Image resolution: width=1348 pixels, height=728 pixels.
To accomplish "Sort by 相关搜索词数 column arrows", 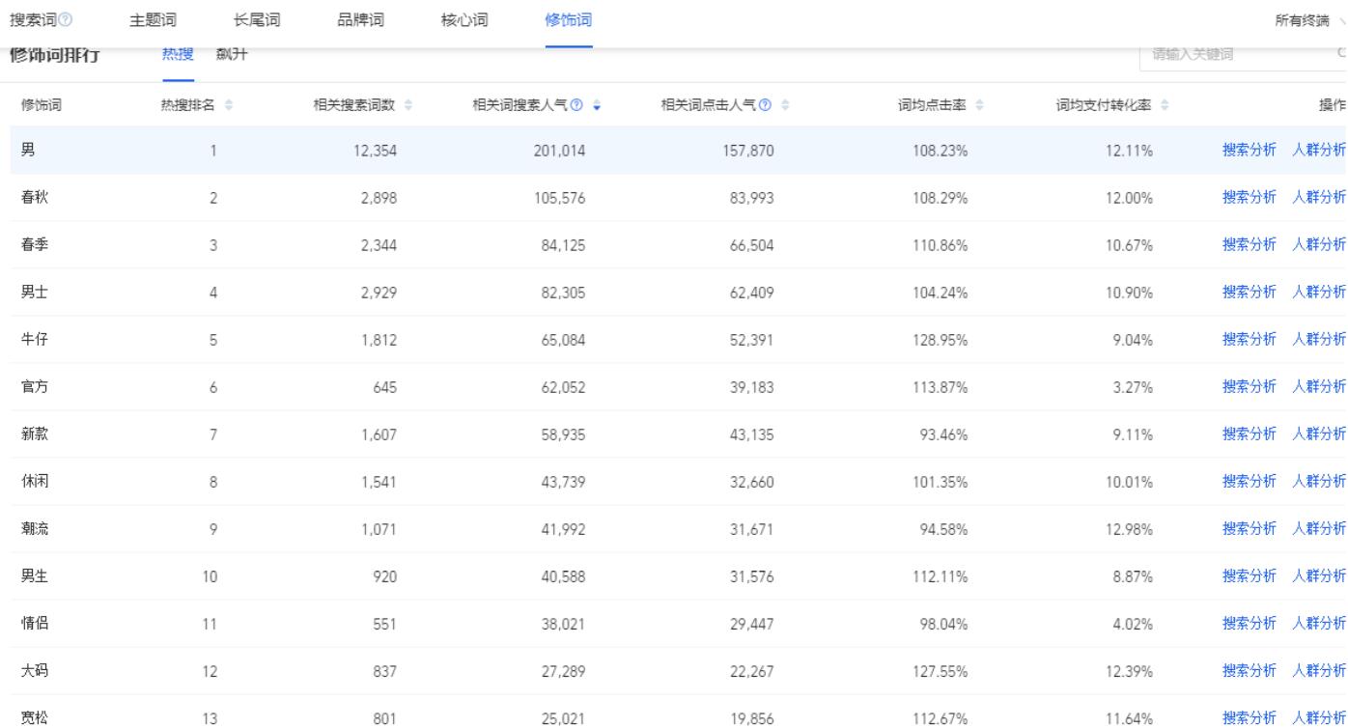I will point(410,105).
